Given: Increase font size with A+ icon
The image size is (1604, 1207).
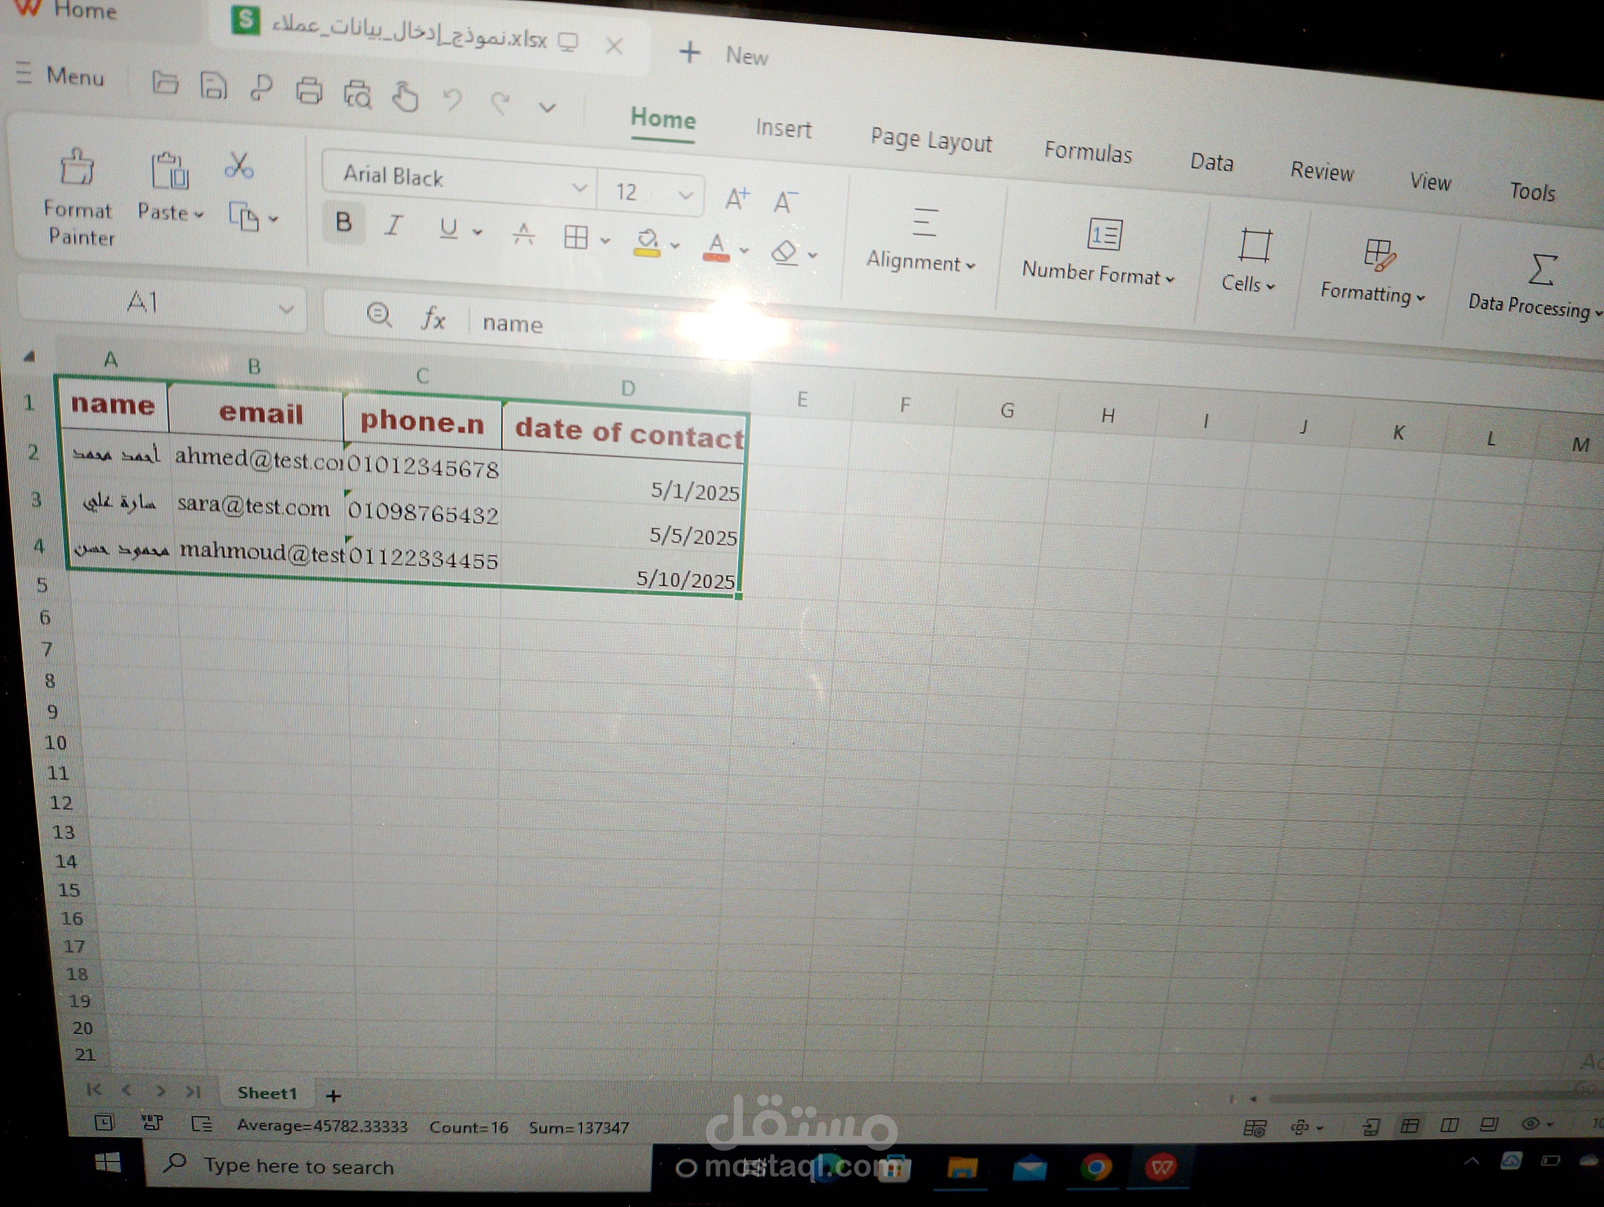Looking at the screenshot, I should click(737, 198).
